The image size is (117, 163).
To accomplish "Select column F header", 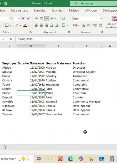I will pos(87,46).
